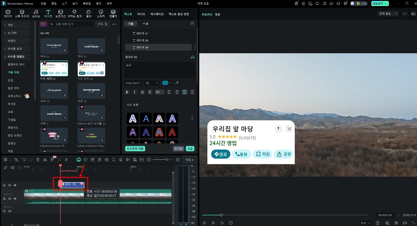The height and width of the screenshot is (226, 417).
Task: Click the 모두에게 적용 button
Action: 135,149
